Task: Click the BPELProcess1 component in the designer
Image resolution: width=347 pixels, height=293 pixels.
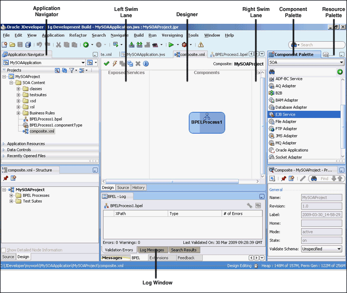Action: [x=207, y=123]
